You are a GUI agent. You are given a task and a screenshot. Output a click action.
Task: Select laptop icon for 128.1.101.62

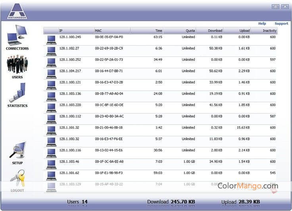click(x=51, y=175)
